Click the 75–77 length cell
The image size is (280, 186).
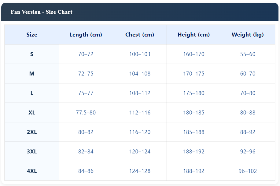tap(86, 93)
